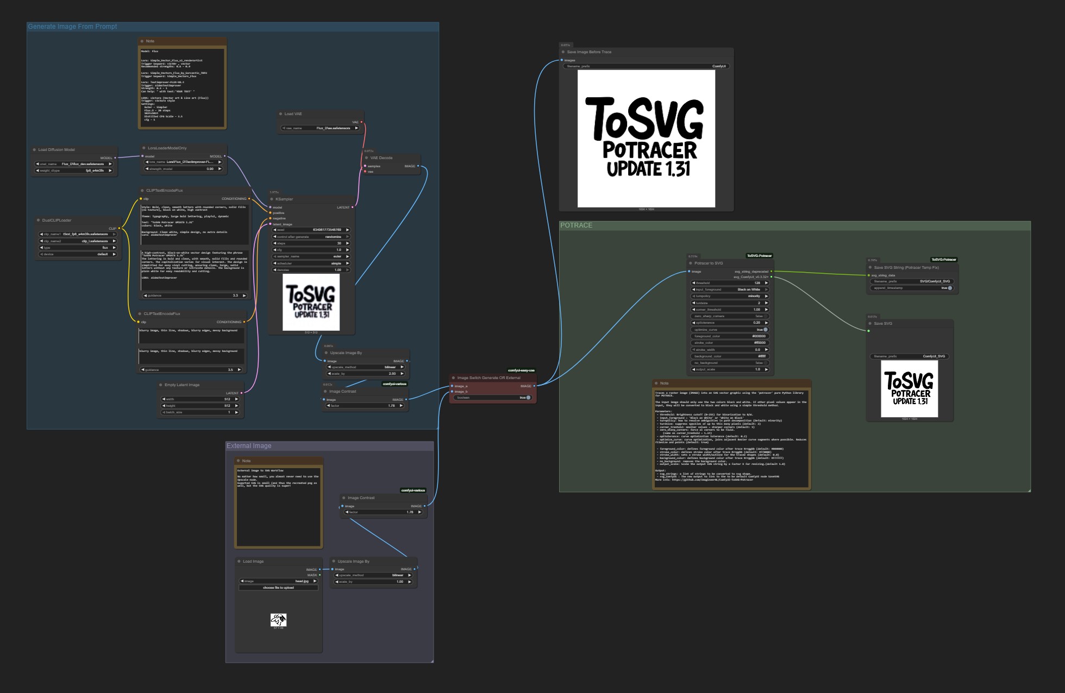Collapse the Load VAE node dot
Screen dimensions: 1065x693
[280, 114]
